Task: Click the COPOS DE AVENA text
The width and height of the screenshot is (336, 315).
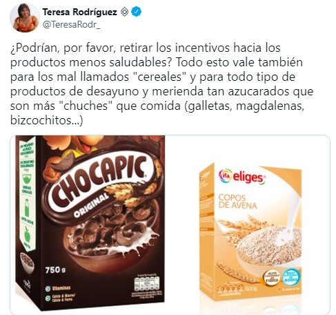Action: pos(237,201)
